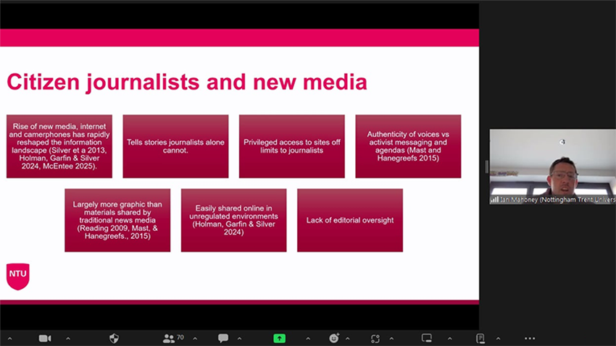Open the whiteboard screen icon

[427, 338]
